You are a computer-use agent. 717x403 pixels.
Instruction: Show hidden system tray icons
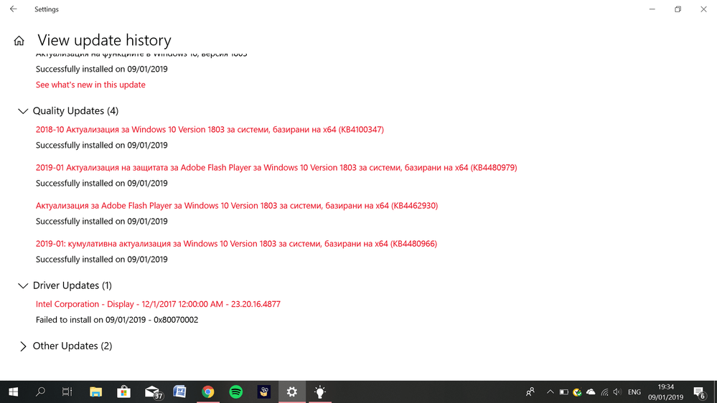[x=550, y=392]
